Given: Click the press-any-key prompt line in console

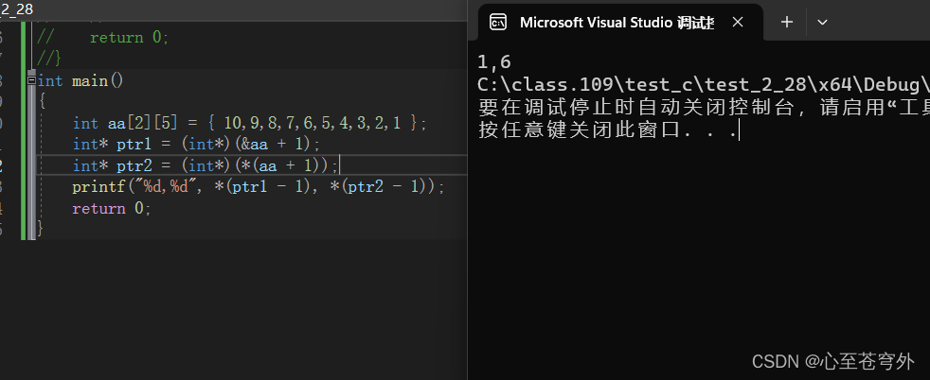Looking at the screenshot, I should (606, 130).
